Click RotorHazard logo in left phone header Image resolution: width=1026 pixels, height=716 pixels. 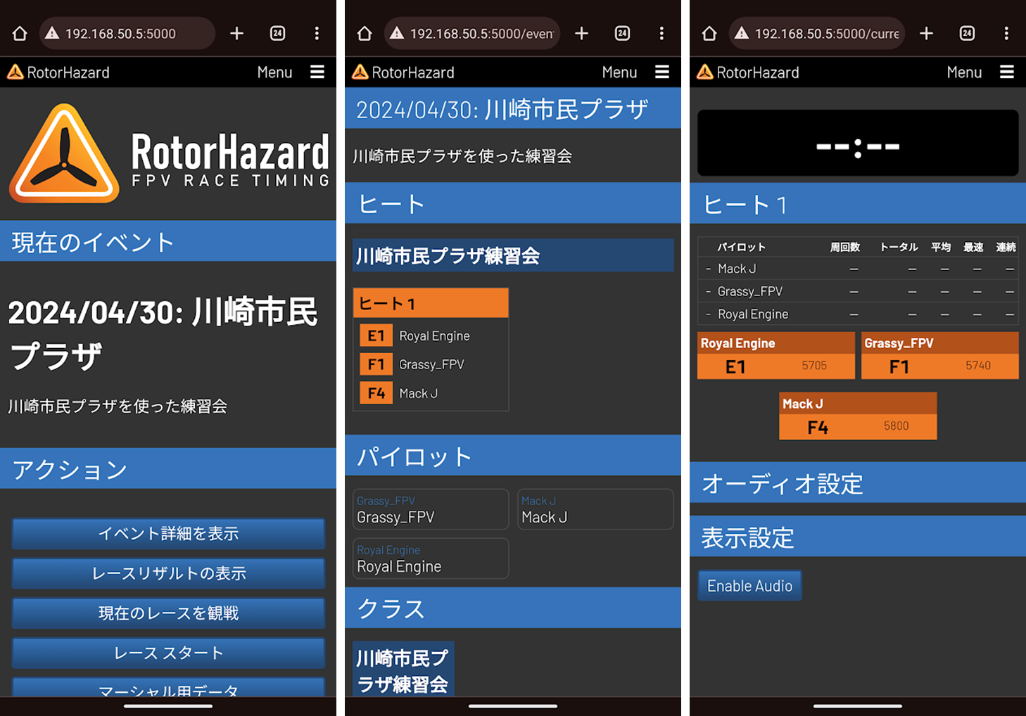pos(58,72)
